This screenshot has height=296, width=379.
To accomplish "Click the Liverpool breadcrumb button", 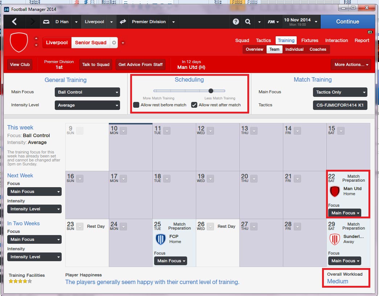I will pos(57,42).
